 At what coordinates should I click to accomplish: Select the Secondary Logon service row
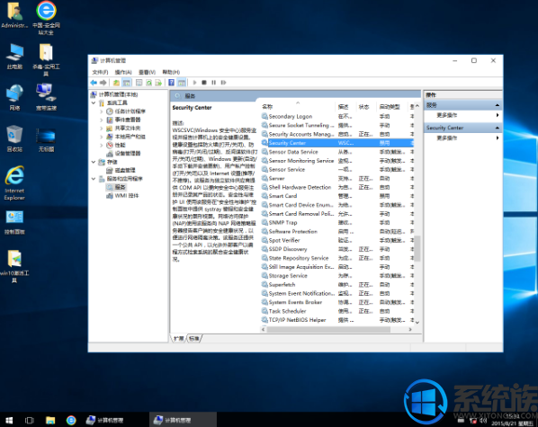click(x=337, y=116)
